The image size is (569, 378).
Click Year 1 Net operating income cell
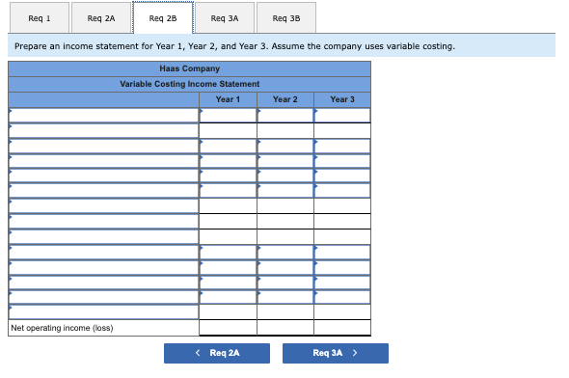click(228, 328)
